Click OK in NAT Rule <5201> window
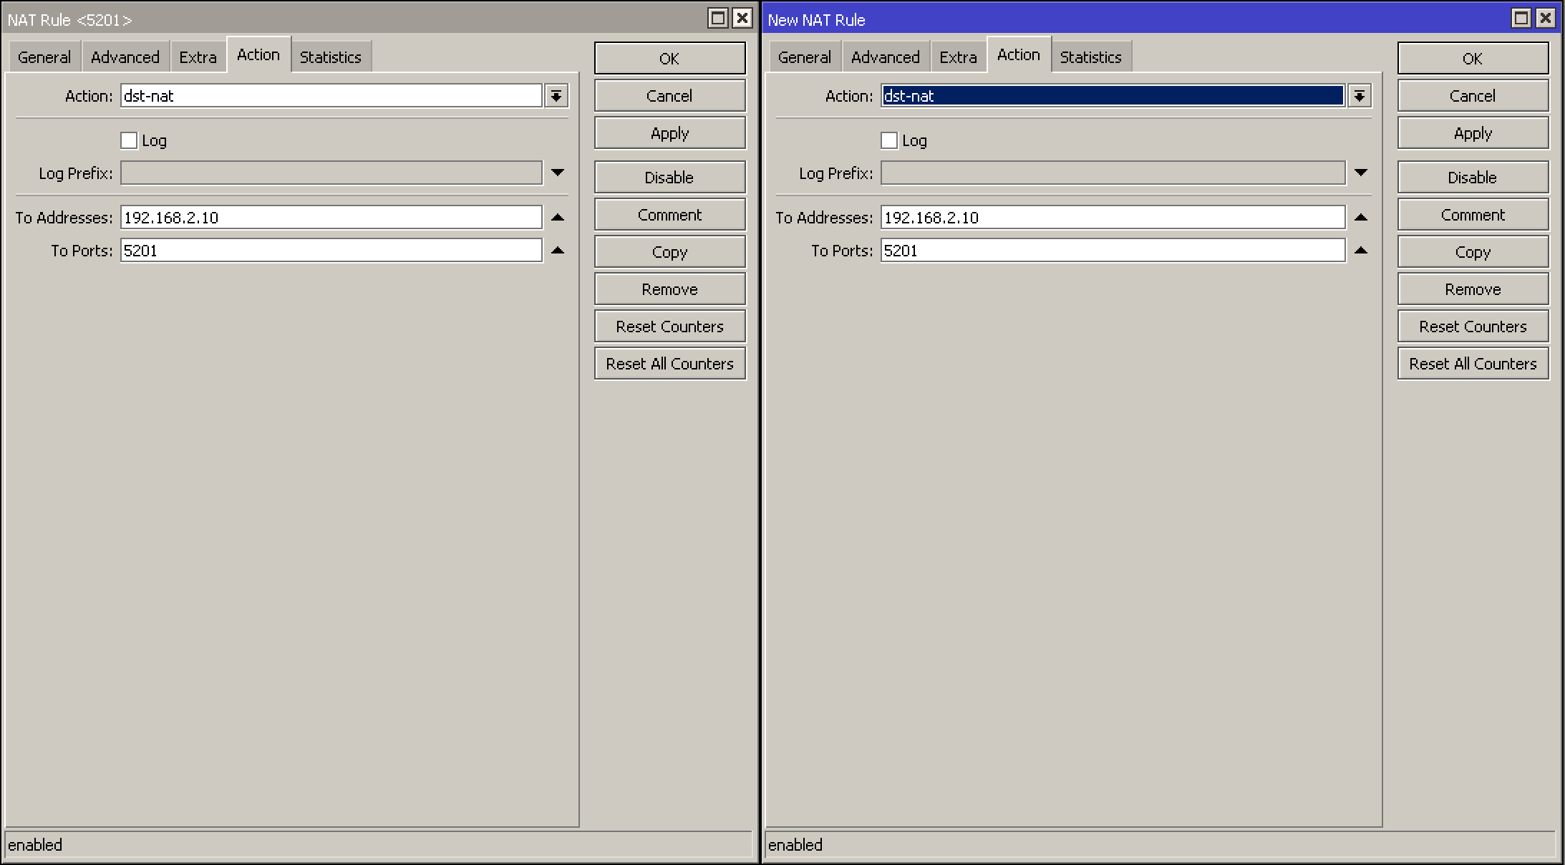This screenshot has width=1565, height=865. pyautogui.click(x=670, y=58)
